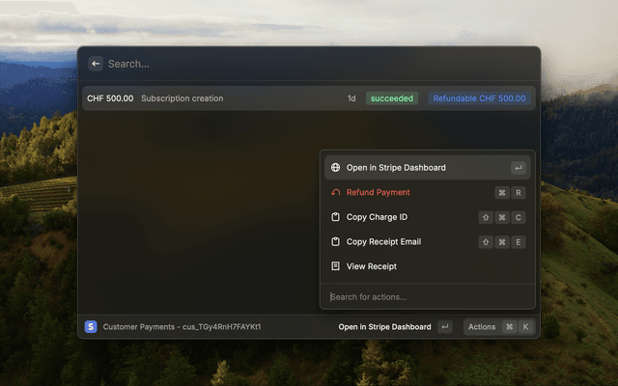Click the green succeeded status tag
The height and width of the screenshot is (386, 618).
click(392, 98)
